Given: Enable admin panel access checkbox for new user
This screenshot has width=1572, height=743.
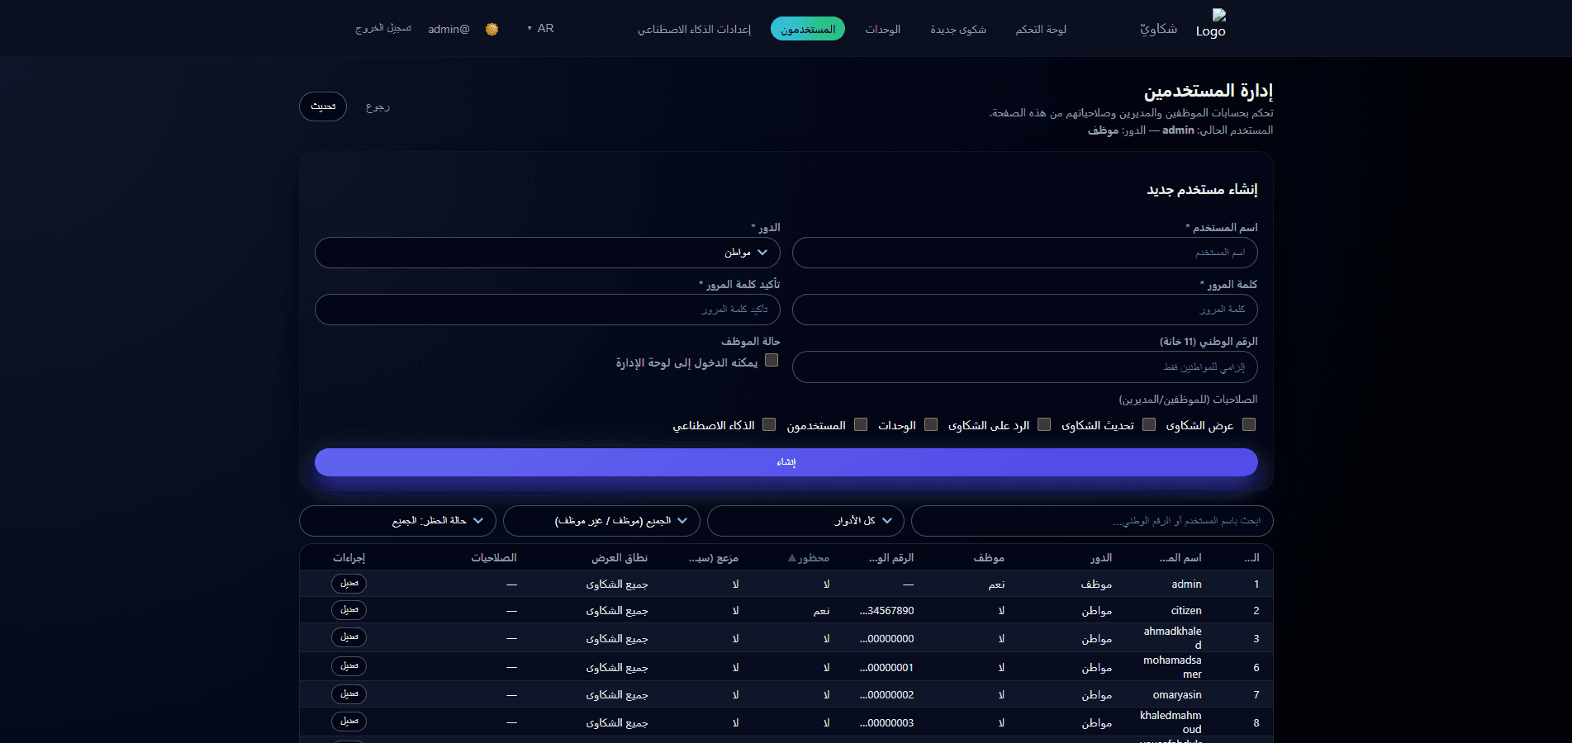Looking at the screenshot, I should tap(772, 360).
